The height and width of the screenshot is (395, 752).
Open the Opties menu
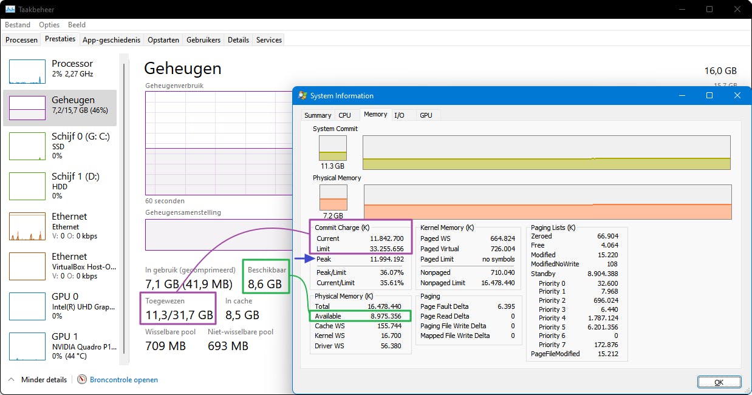(49, 25)
